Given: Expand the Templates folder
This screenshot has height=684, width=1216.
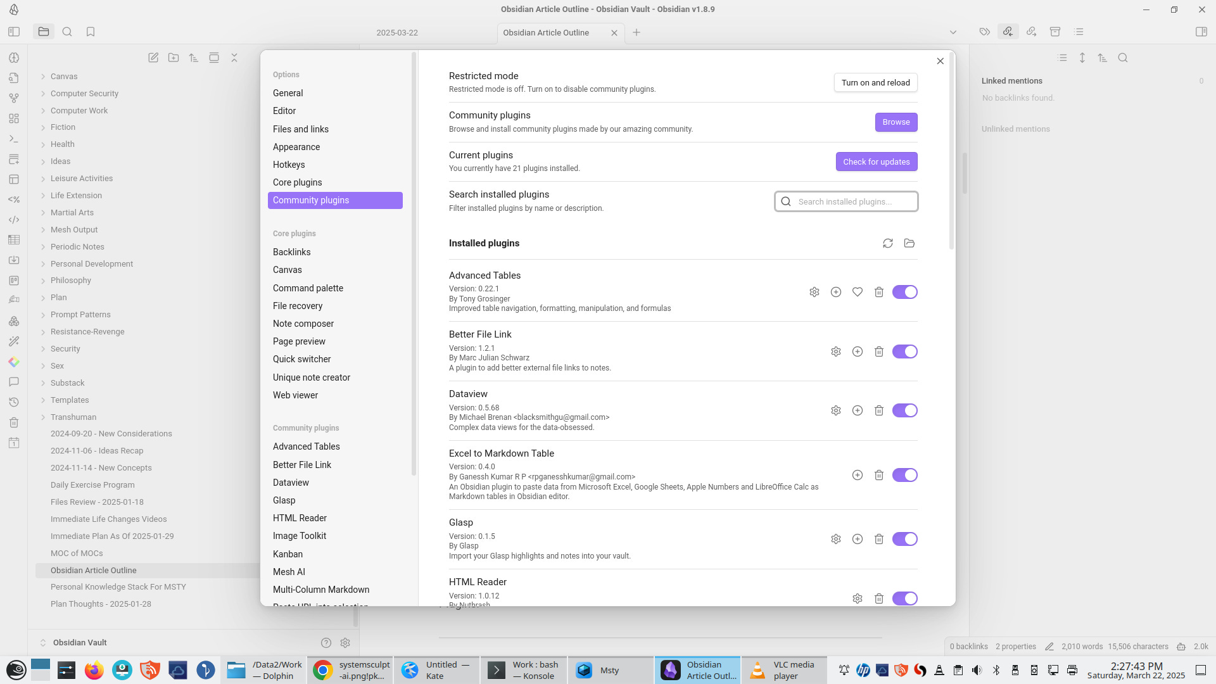Looking at the screenshot, I should [70, 400].
